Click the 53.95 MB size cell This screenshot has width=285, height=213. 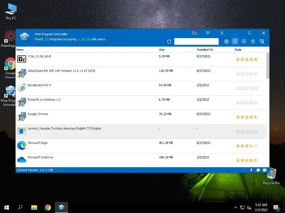[x=165, y=85]
